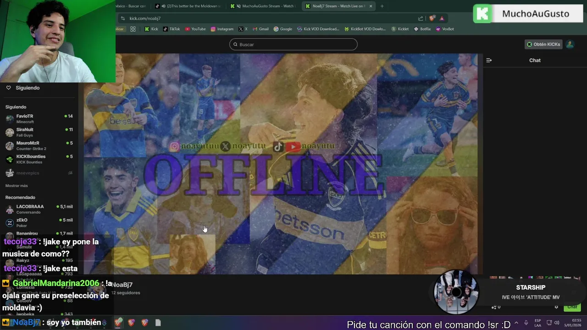
Task: Open recommended zEkO Poker channel
Action: [x=39, y=222]
